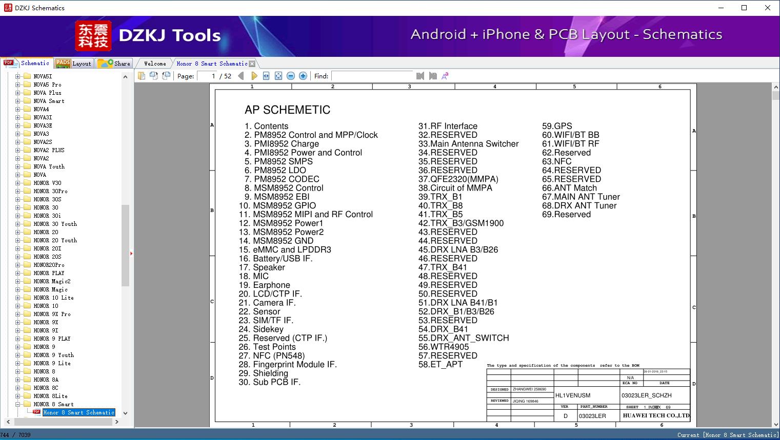Open the NOVA3E folder icon

pyautogui.click(x=27, y=125)
